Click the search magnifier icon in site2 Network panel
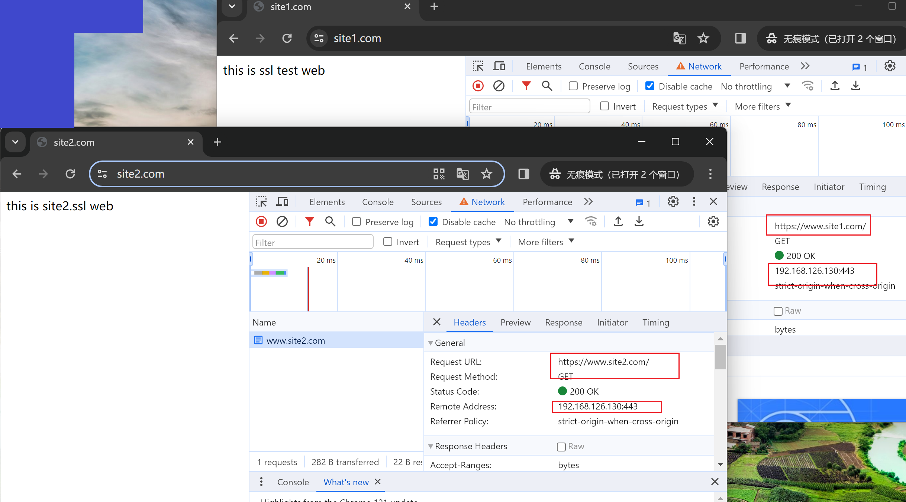The image size is (906, 502). click(330, 222)
